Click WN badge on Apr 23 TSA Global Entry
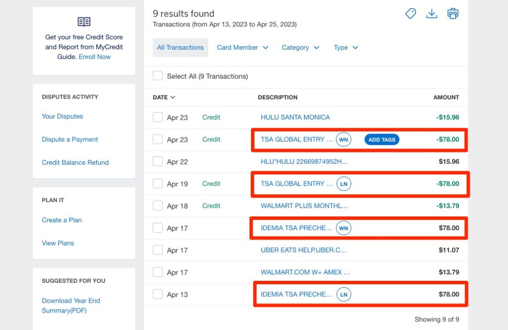Screen dimensions: 508x330 343,140
